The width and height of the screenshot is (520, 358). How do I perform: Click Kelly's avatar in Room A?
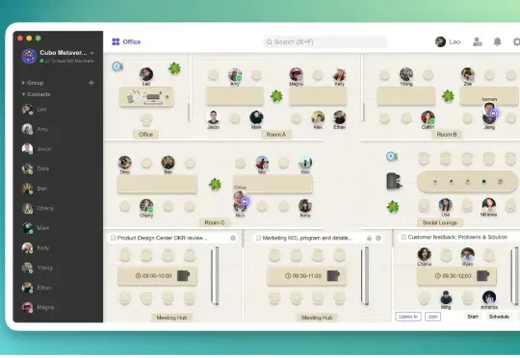coord(340,75)
